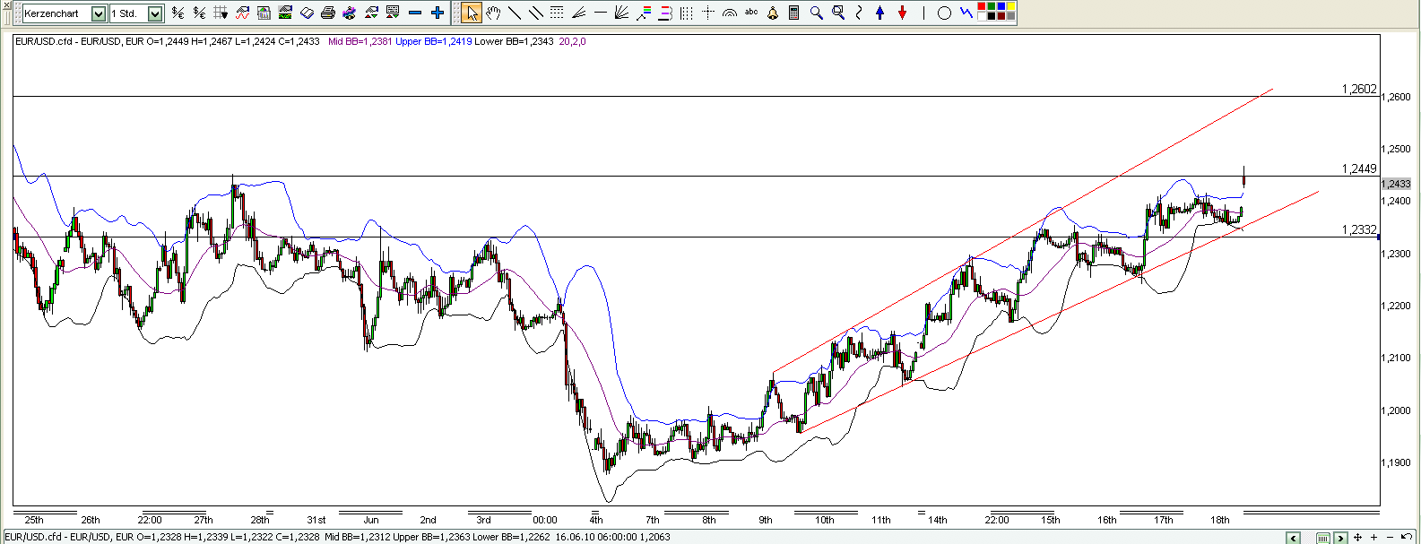
Task: Open the calculator tool icon
Action: [x=794, y=13]
